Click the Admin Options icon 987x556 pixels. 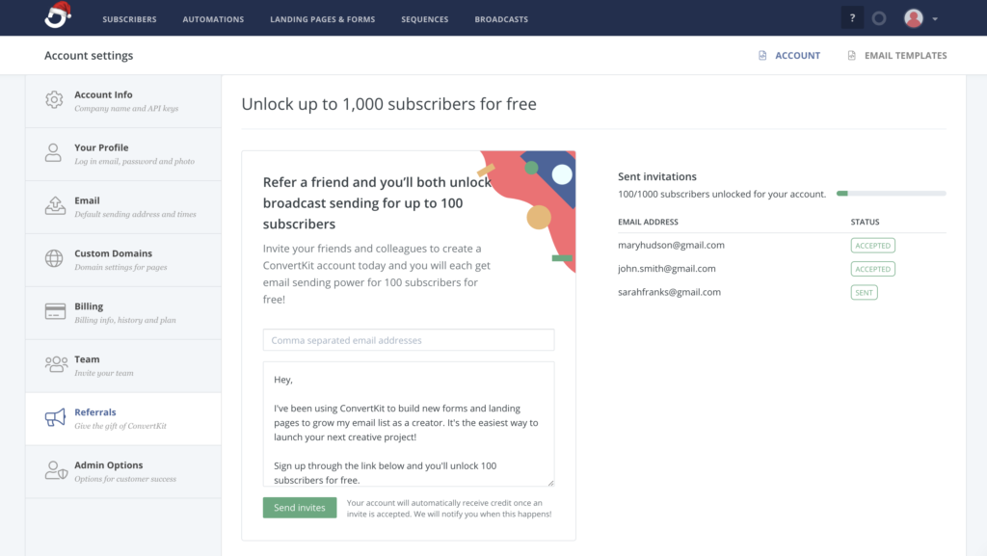click(55, 471)
